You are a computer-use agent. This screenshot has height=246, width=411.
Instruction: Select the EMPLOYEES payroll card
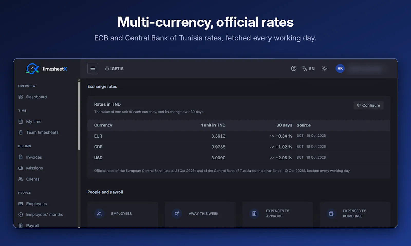click(123, 214)
